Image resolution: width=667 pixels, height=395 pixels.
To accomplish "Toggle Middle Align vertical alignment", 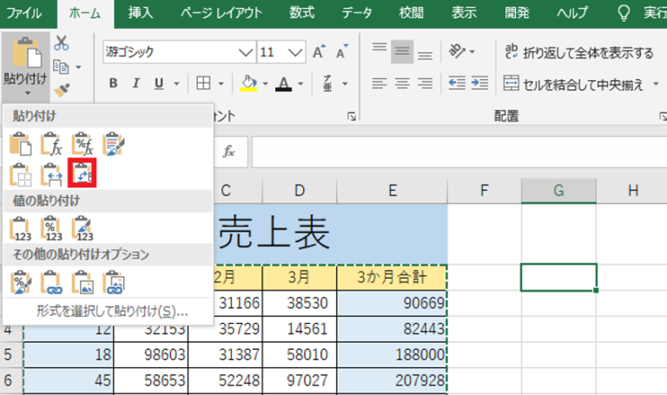I will pos(402,51).
